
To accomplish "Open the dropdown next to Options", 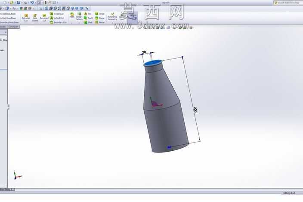I will [x=57, y=3].
